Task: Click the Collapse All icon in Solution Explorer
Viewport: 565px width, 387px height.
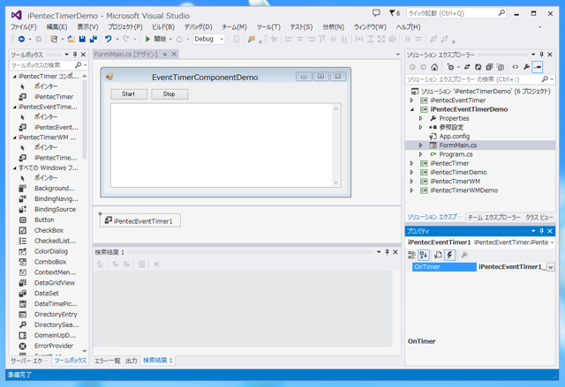Action: point(489,67)
